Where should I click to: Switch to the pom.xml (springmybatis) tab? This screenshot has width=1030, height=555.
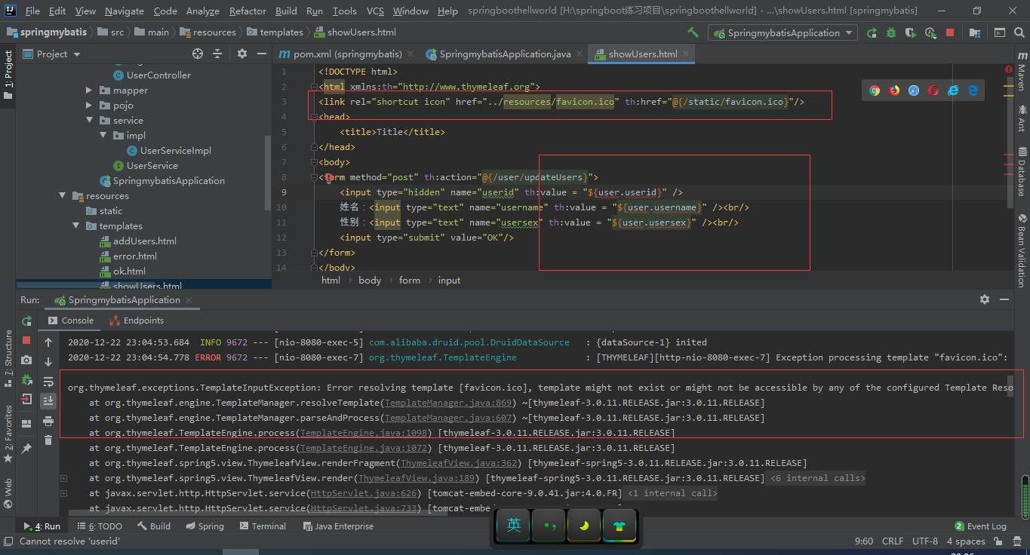click(346, 54)
